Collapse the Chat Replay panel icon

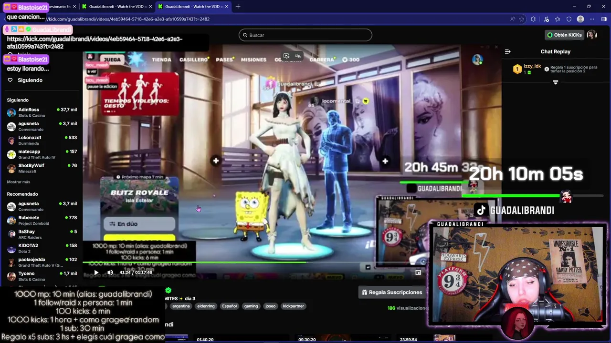point(508,51)
